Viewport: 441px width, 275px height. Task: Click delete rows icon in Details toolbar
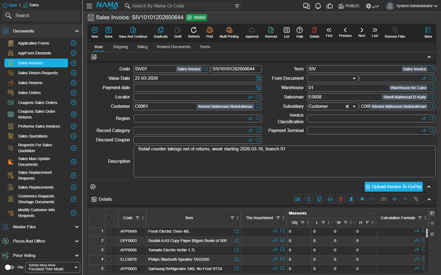341,199
